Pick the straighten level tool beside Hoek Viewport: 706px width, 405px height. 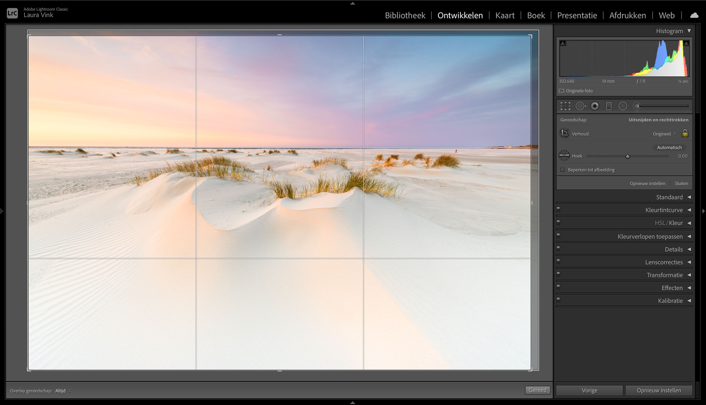point(564,156)
